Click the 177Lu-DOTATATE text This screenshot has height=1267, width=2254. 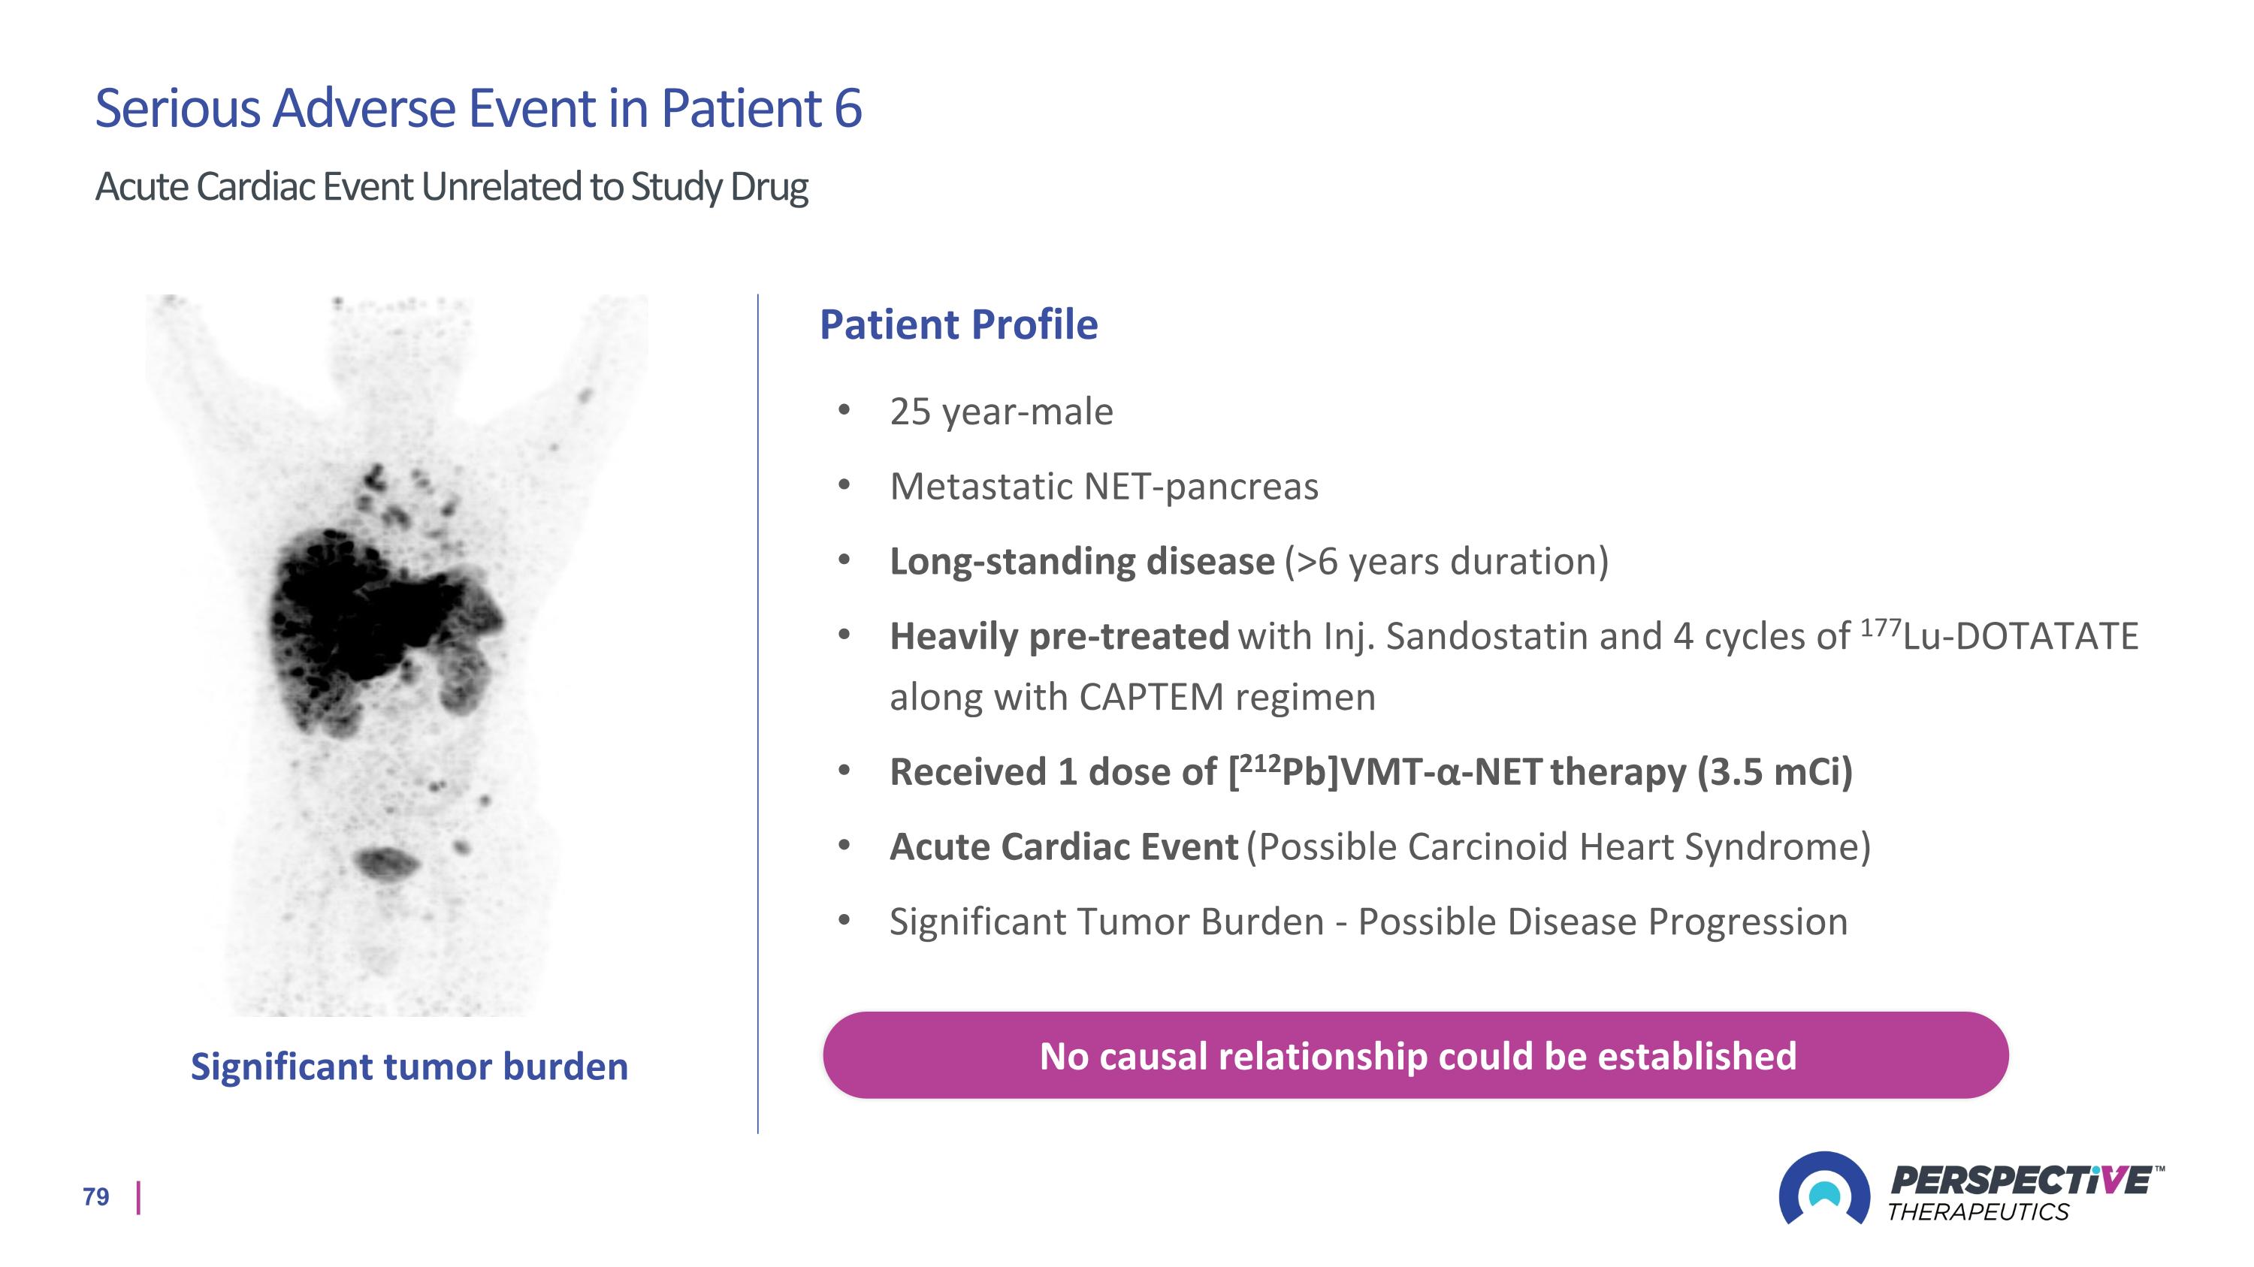click(1999, 635)
